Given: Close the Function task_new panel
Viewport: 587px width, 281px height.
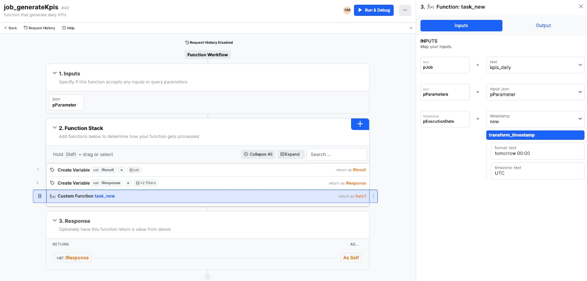Looking at the screenshot, I should (x=581, y=7).
